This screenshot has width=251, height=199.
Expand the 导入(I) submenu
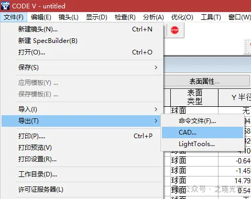tap(82, 109)
